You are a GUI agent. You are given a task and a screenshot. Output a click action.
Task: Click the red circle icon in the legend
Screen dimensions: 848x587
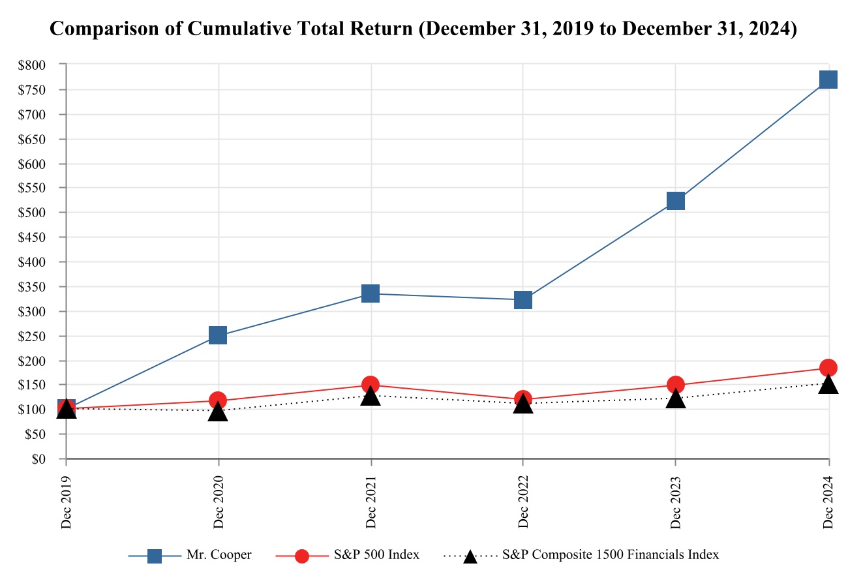(301, 556)
